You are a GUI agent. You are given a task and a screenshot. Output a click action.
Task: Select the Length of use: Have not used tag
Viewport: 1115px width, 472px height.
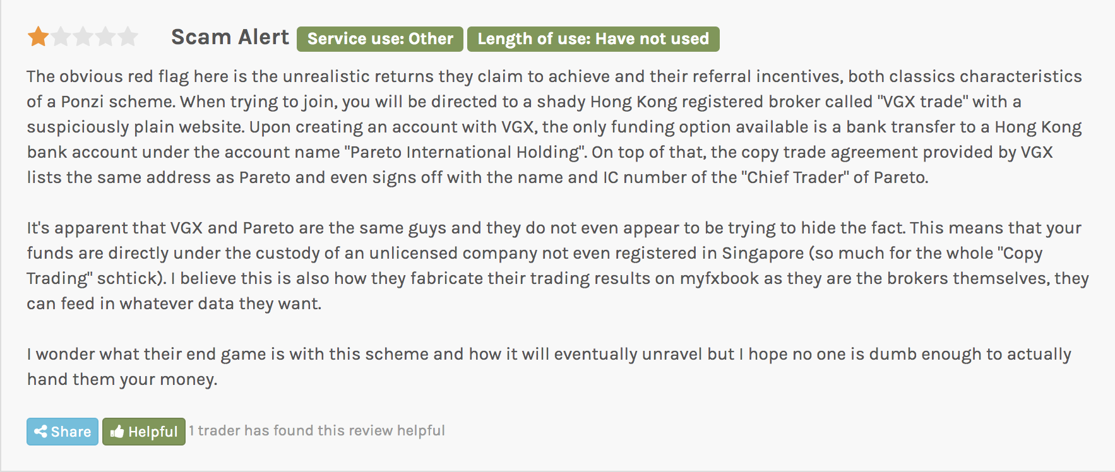click(593, 38)
